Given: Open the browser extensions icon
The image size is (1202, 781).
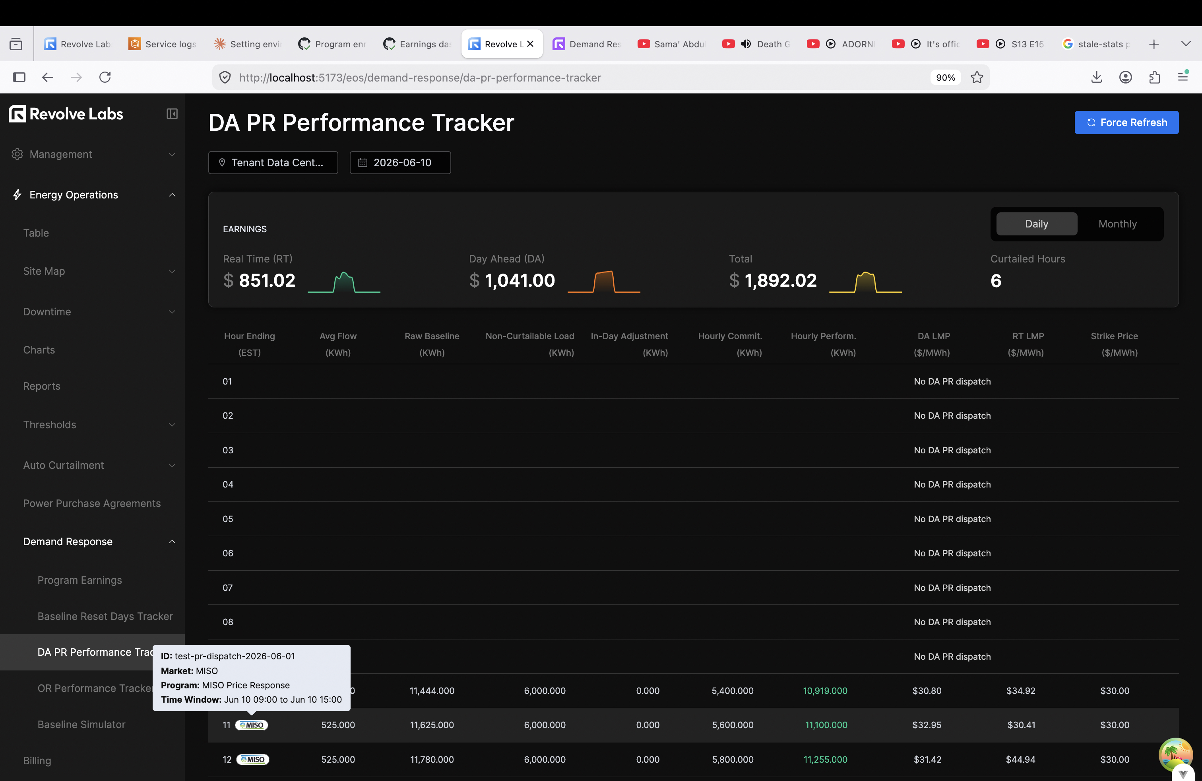Looking at the screenshot, I should pyautogui.click(x=1155, y=77).
